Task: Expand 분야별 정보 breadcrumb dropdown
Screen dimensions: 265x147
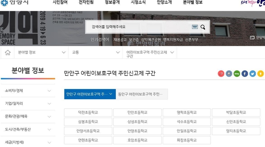Action: point(41,52)
